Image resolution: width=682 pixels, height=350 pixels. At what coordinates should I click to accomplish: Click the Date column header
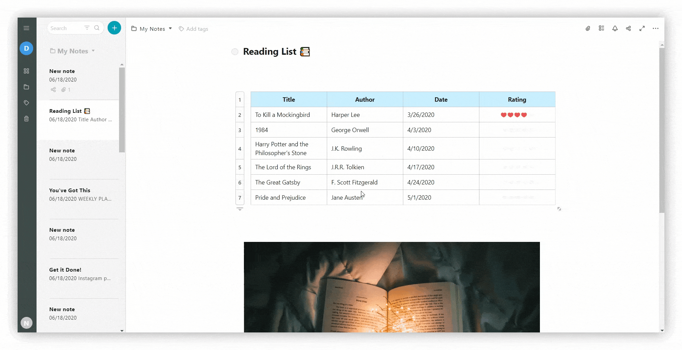click(441, 100)
